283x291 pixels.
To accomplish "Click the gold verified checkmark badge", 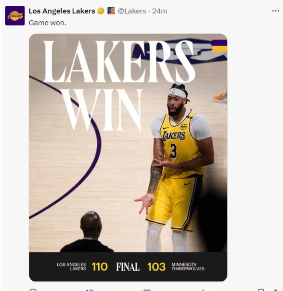I will (101, 11).
